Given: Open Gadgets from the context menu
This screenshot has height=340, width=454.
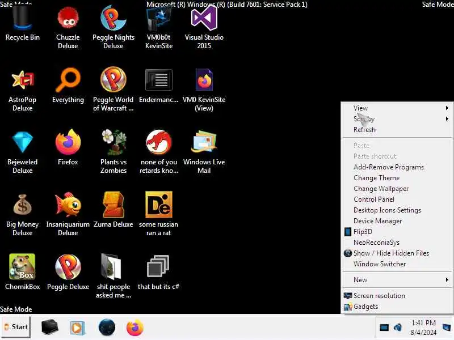Looking at the screenshot, I should pyautogui.click(x=396, y=307).
